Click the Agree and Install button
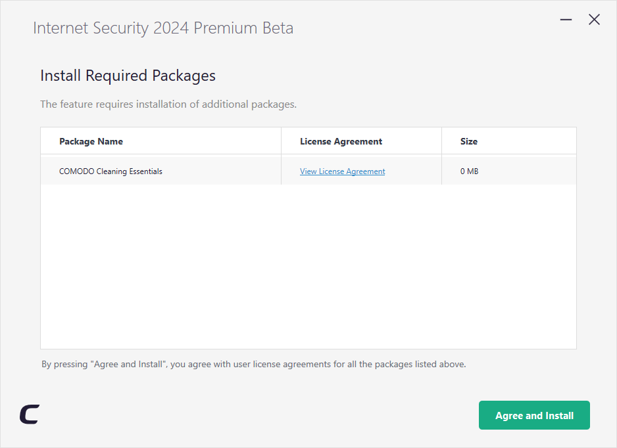Viewport: 617px width, 448px height. (x=534, y=415)
